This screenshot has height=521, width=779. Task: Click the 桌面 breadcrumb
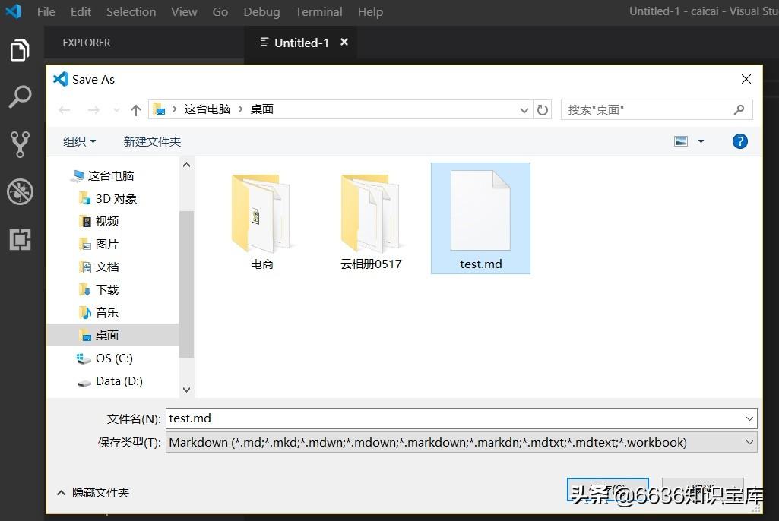[261, 109]
